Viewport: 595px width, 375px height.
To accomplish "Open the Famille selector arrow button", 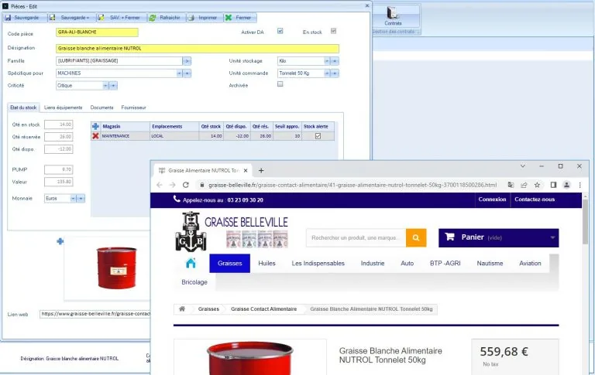I will click(187, 61).
